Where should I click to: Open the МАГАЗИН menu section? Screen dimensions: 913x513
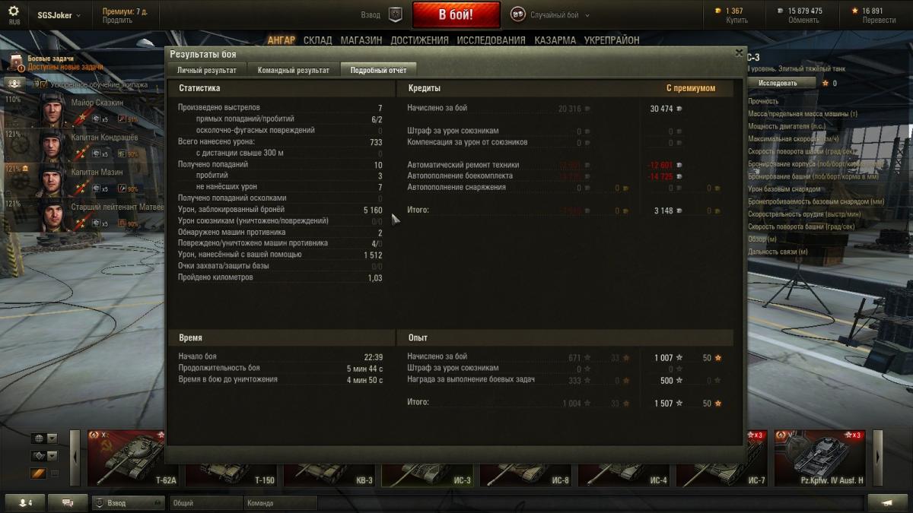(x=361, y=40)
